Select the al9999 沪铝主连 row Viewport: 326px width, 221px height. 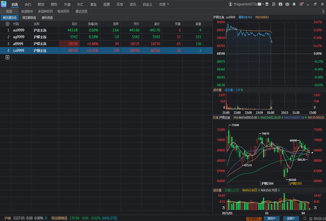(x=106, y=44)
